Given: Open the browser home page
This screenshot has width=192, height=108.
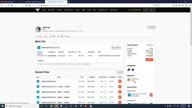Looking at the screenshot, I should click(x=12, y=5).
